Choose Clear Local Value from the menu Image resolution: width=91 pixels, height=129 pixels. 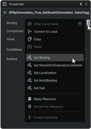coord(55,24)
